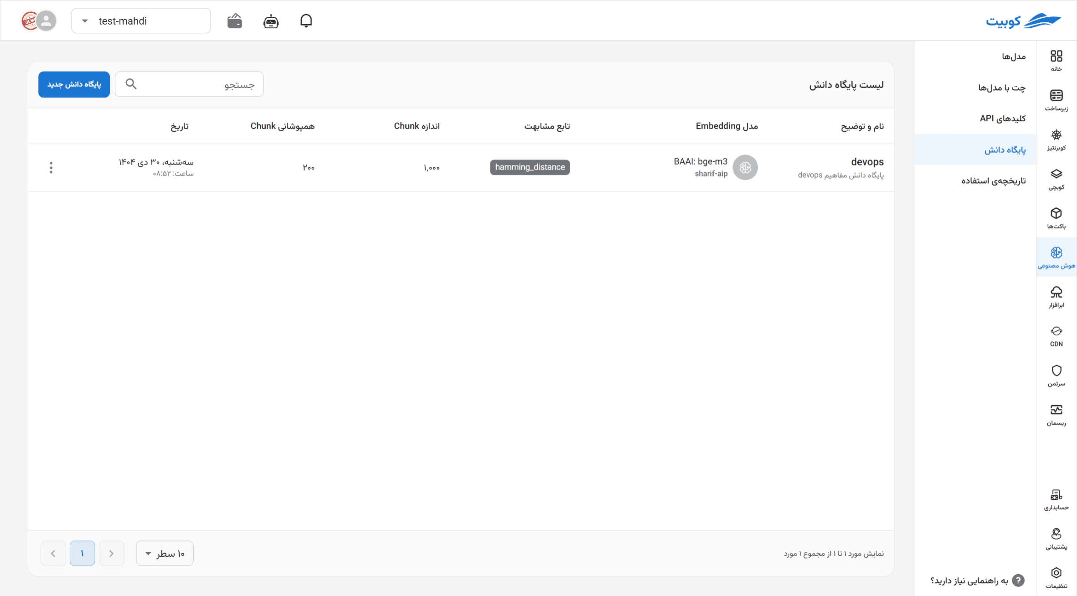This screenshot has width=1077, height=596.
Task: Click the ساعت: ۰۸:۵۲ time text
Action: (173, 174)
